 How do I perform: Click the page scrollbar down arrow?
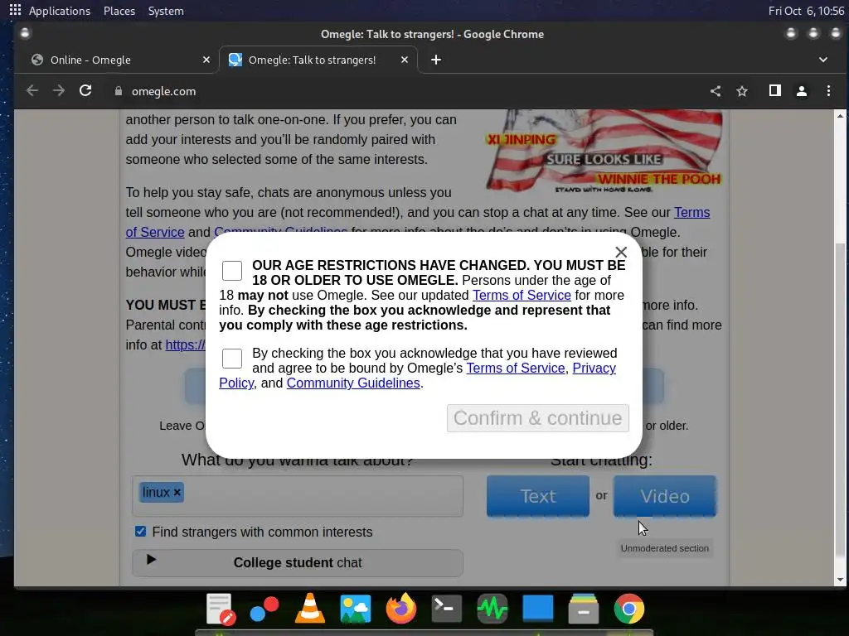[841, 579]
